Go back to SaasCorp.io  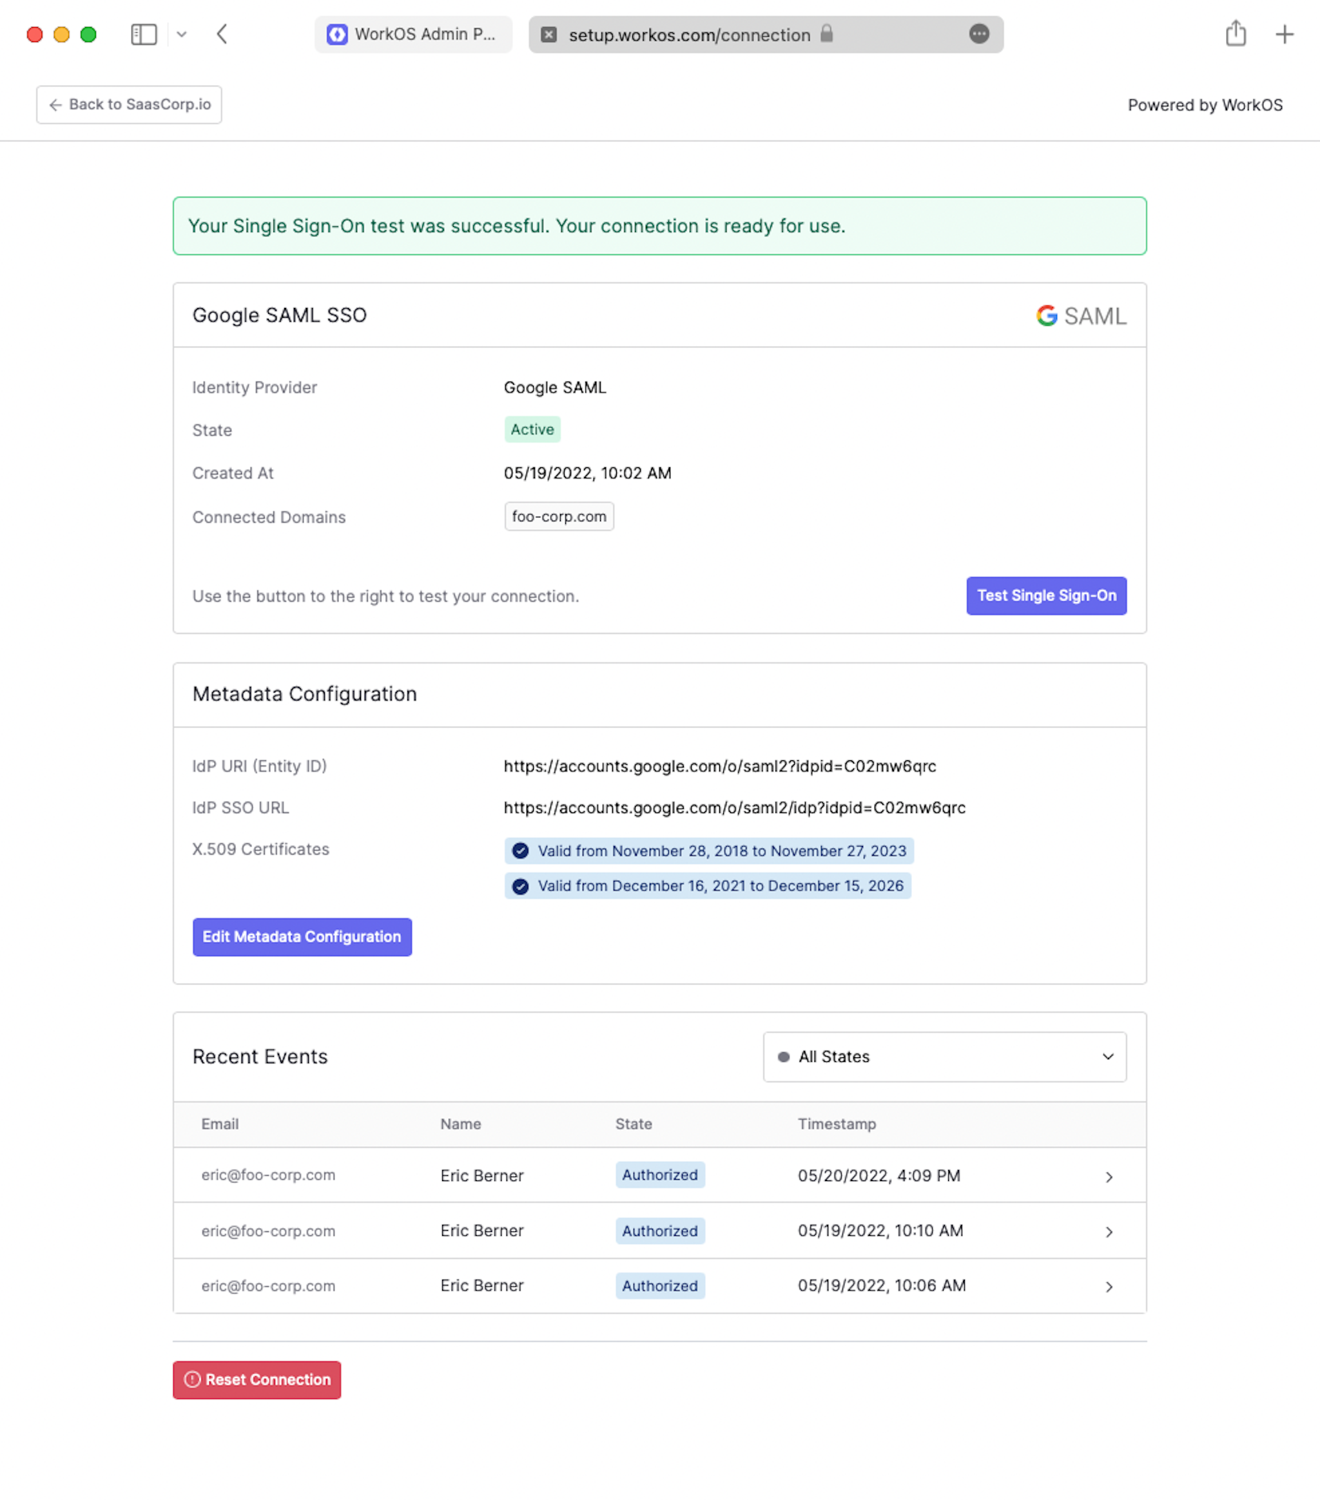129,105
